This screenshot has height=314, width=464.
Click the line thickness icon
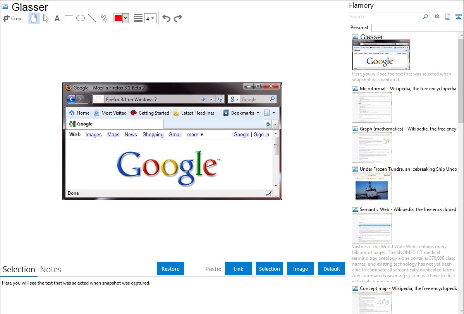tap(138, 18)
